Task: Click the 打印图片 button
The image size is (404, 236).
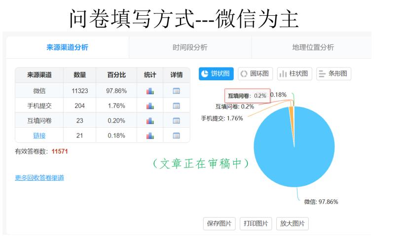Action: tap(256, 223)
